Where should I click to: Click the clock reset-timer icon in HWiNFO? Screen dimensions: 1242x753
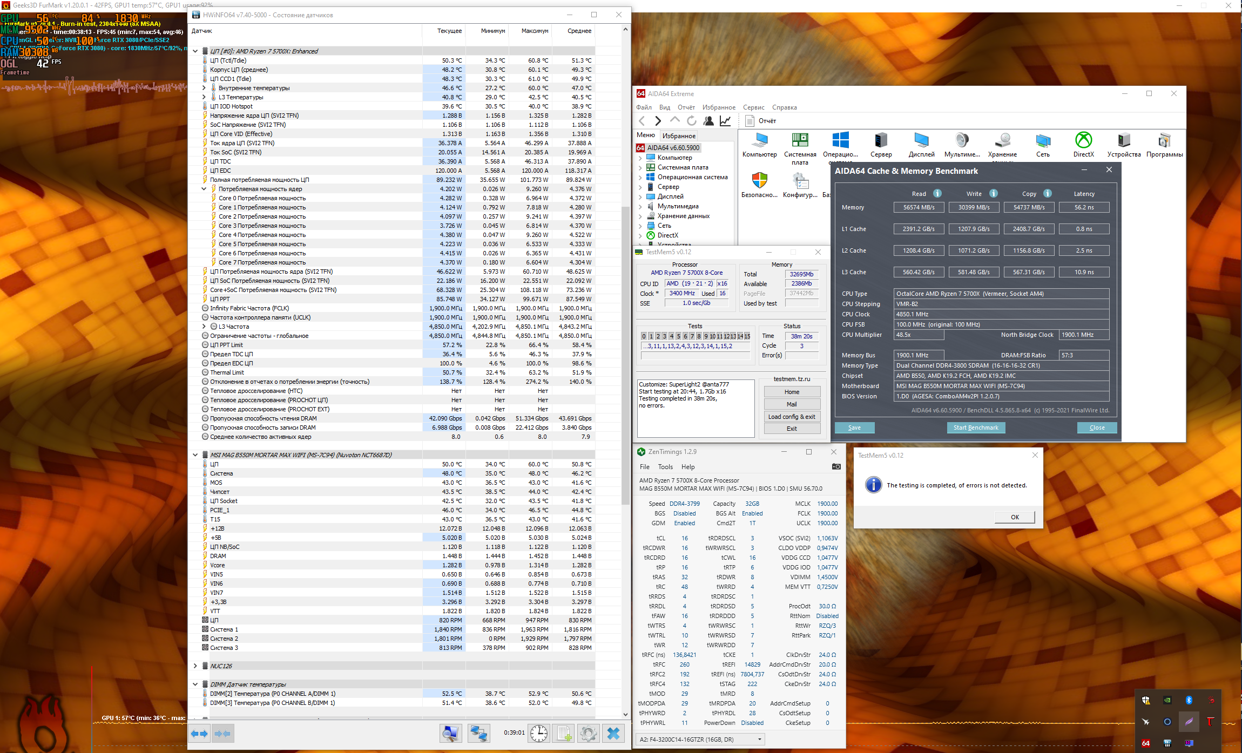(538, 734)
